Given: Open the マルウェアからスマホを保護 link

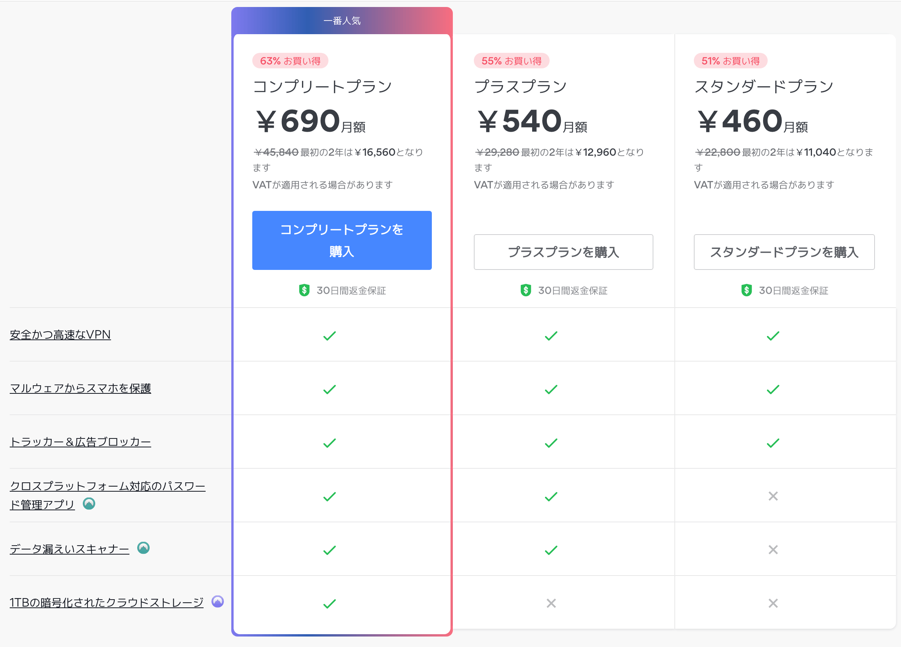Looking at the screenshot, I should click(x=80, y=388).
